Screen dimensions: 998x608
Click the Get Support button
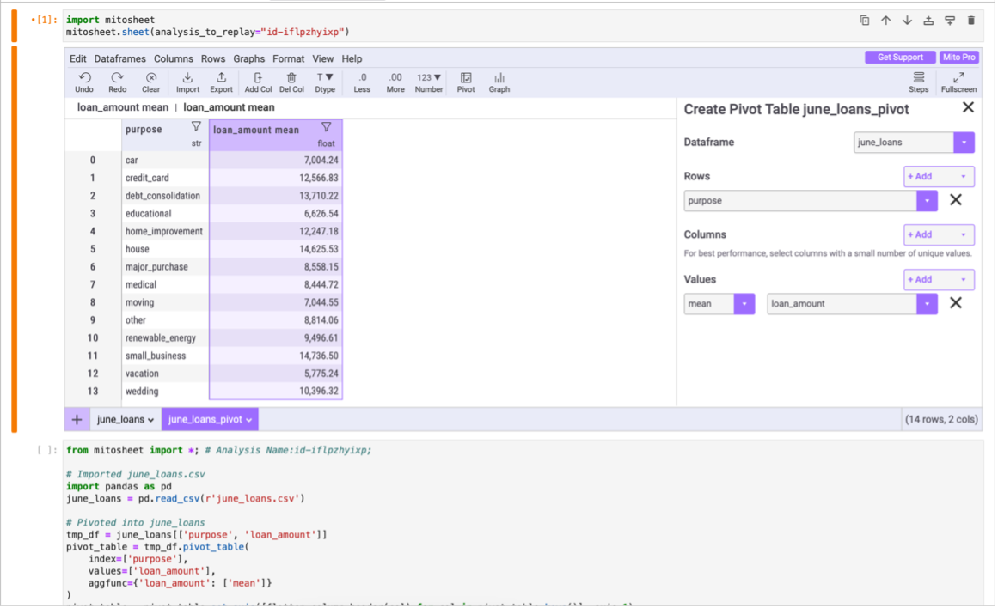point(900,58)
